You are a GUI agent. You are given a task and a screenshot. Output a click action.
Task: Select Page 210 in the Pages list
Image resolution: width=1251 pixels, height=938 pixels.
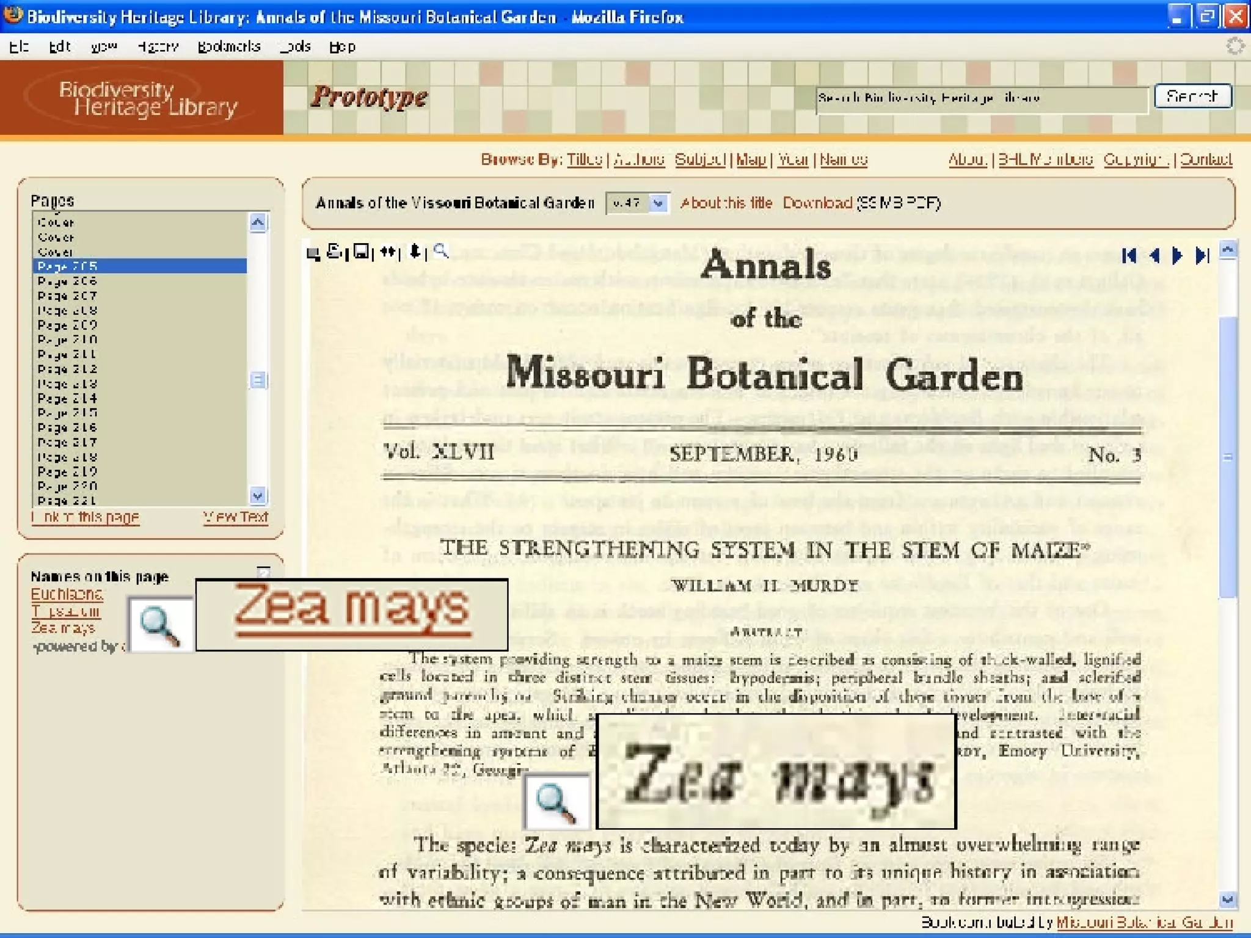67,340
